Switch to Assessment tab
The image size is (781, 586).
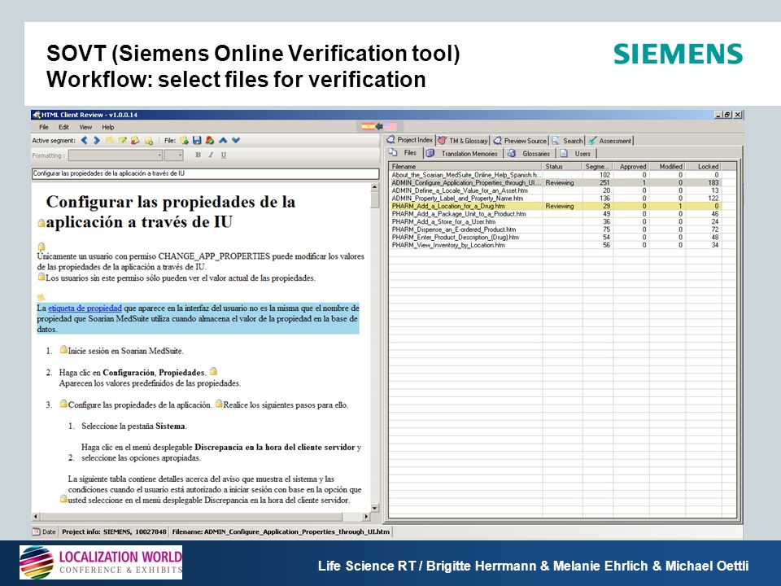coord(609,141)
